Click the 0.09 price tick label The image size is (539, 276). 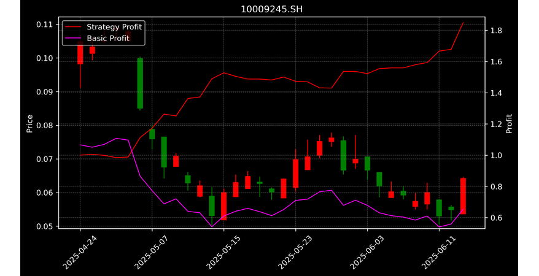[45, 91]
